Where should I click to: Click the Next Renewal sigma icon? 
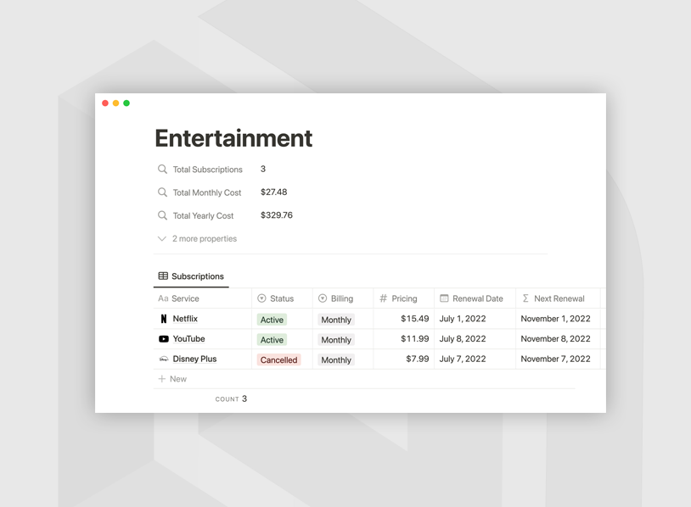525,298
